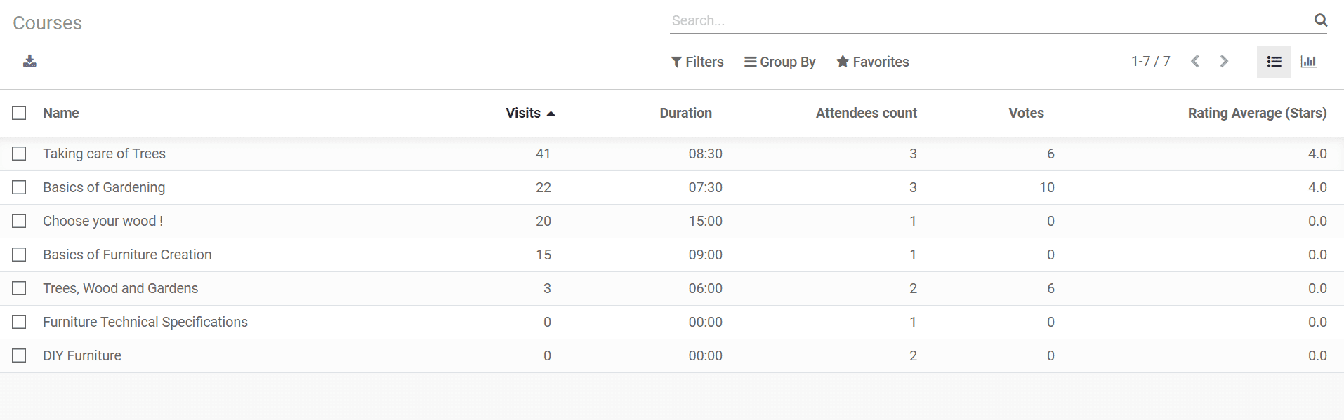Open the Taking care of Trees course
Image resolution: width=1344 pixels, height=420 pixels.
pos(104,154)
